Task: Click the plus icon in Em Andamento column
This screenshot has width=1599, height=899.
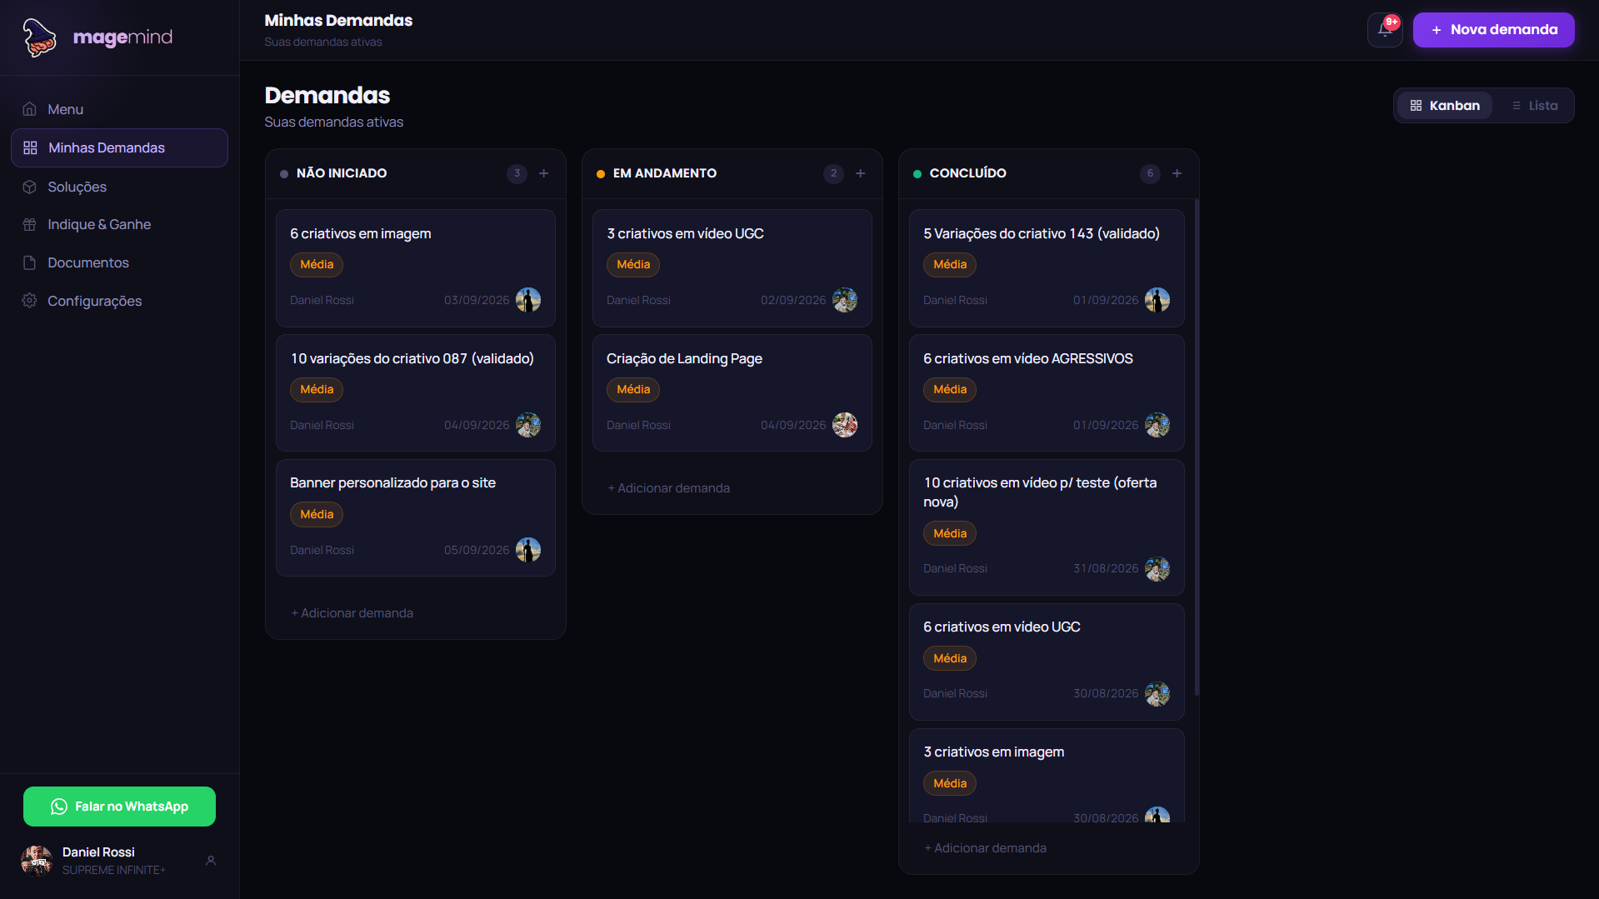Action: (861, 173)
